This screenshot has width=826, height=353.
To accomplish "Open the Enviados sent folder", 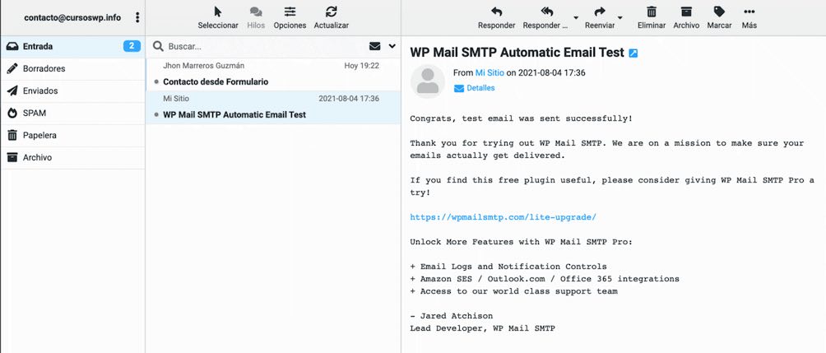I will pos(72,91).
